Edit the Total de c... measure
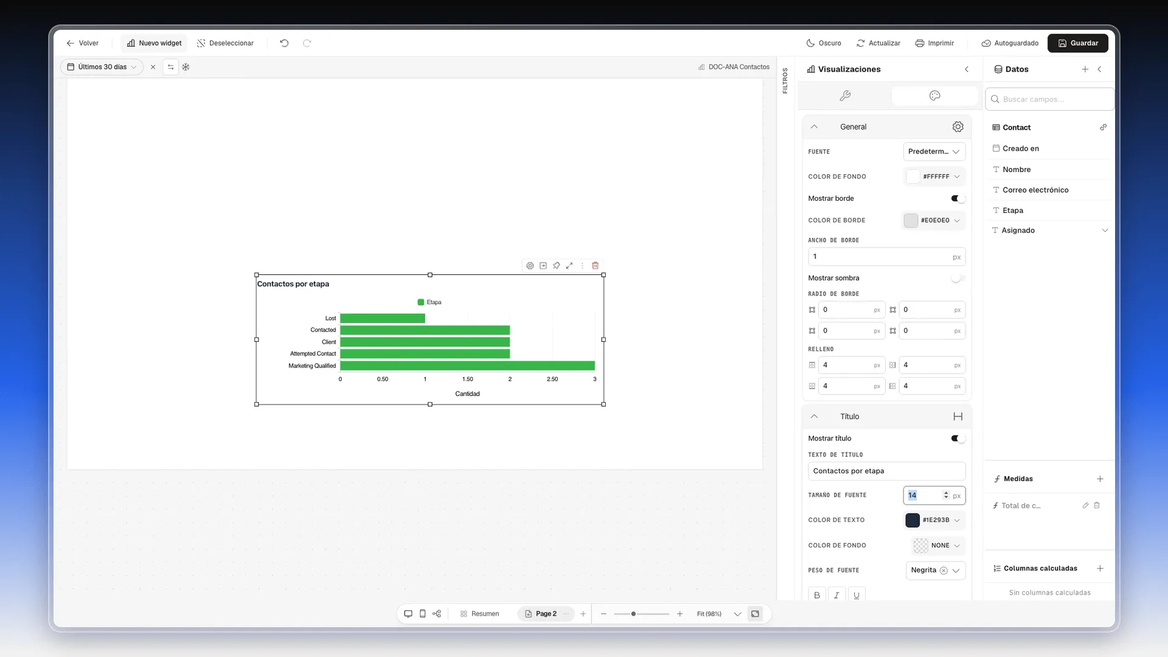This screenshot has height=657, width=1168. pos(1085,506)
